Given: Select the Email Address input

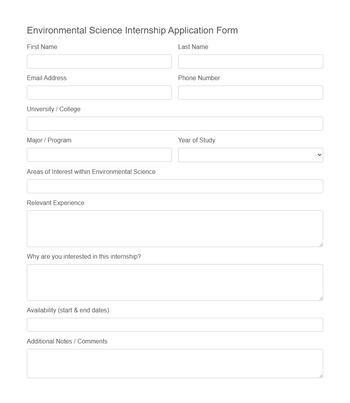Looking at the screenshot, I should [x=99, y=93].
